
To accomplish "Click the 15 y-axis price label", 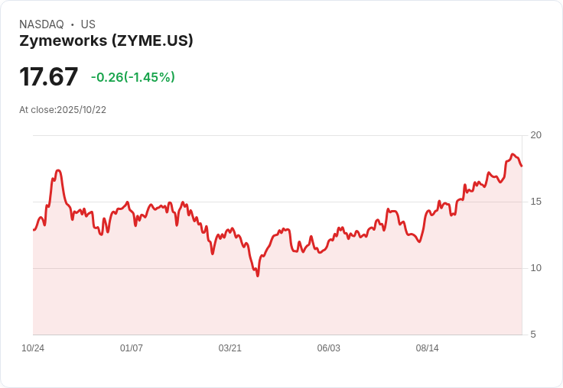I will point(535,202).
